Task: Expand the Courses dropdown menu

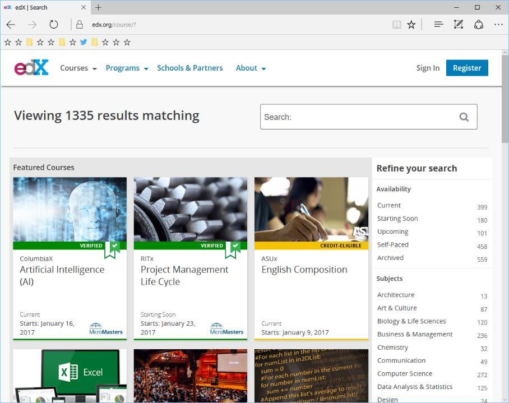Action: [x=78, y=68]
